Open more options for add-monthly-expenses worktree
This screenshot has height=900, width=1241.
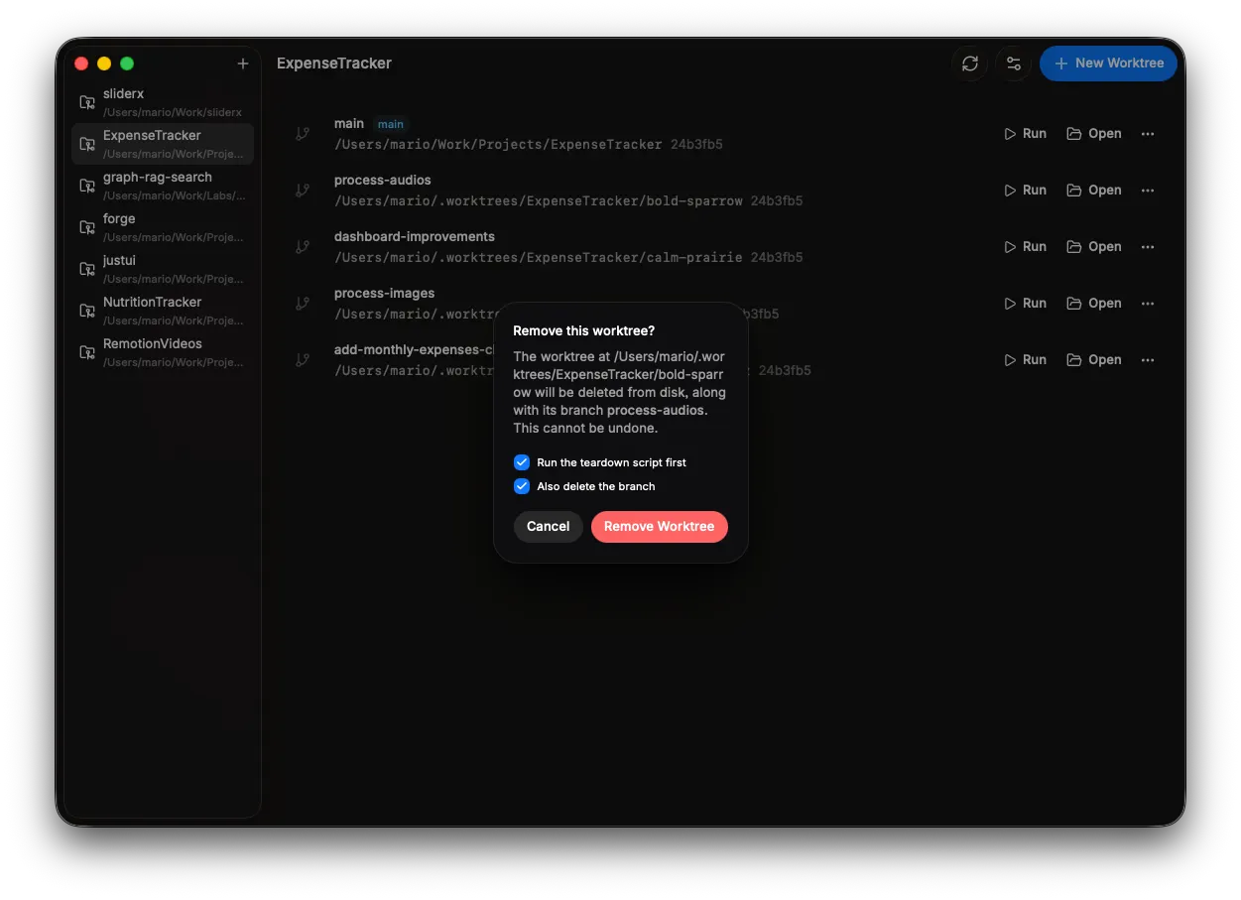pyautogui.click(x=1148, y=360)
